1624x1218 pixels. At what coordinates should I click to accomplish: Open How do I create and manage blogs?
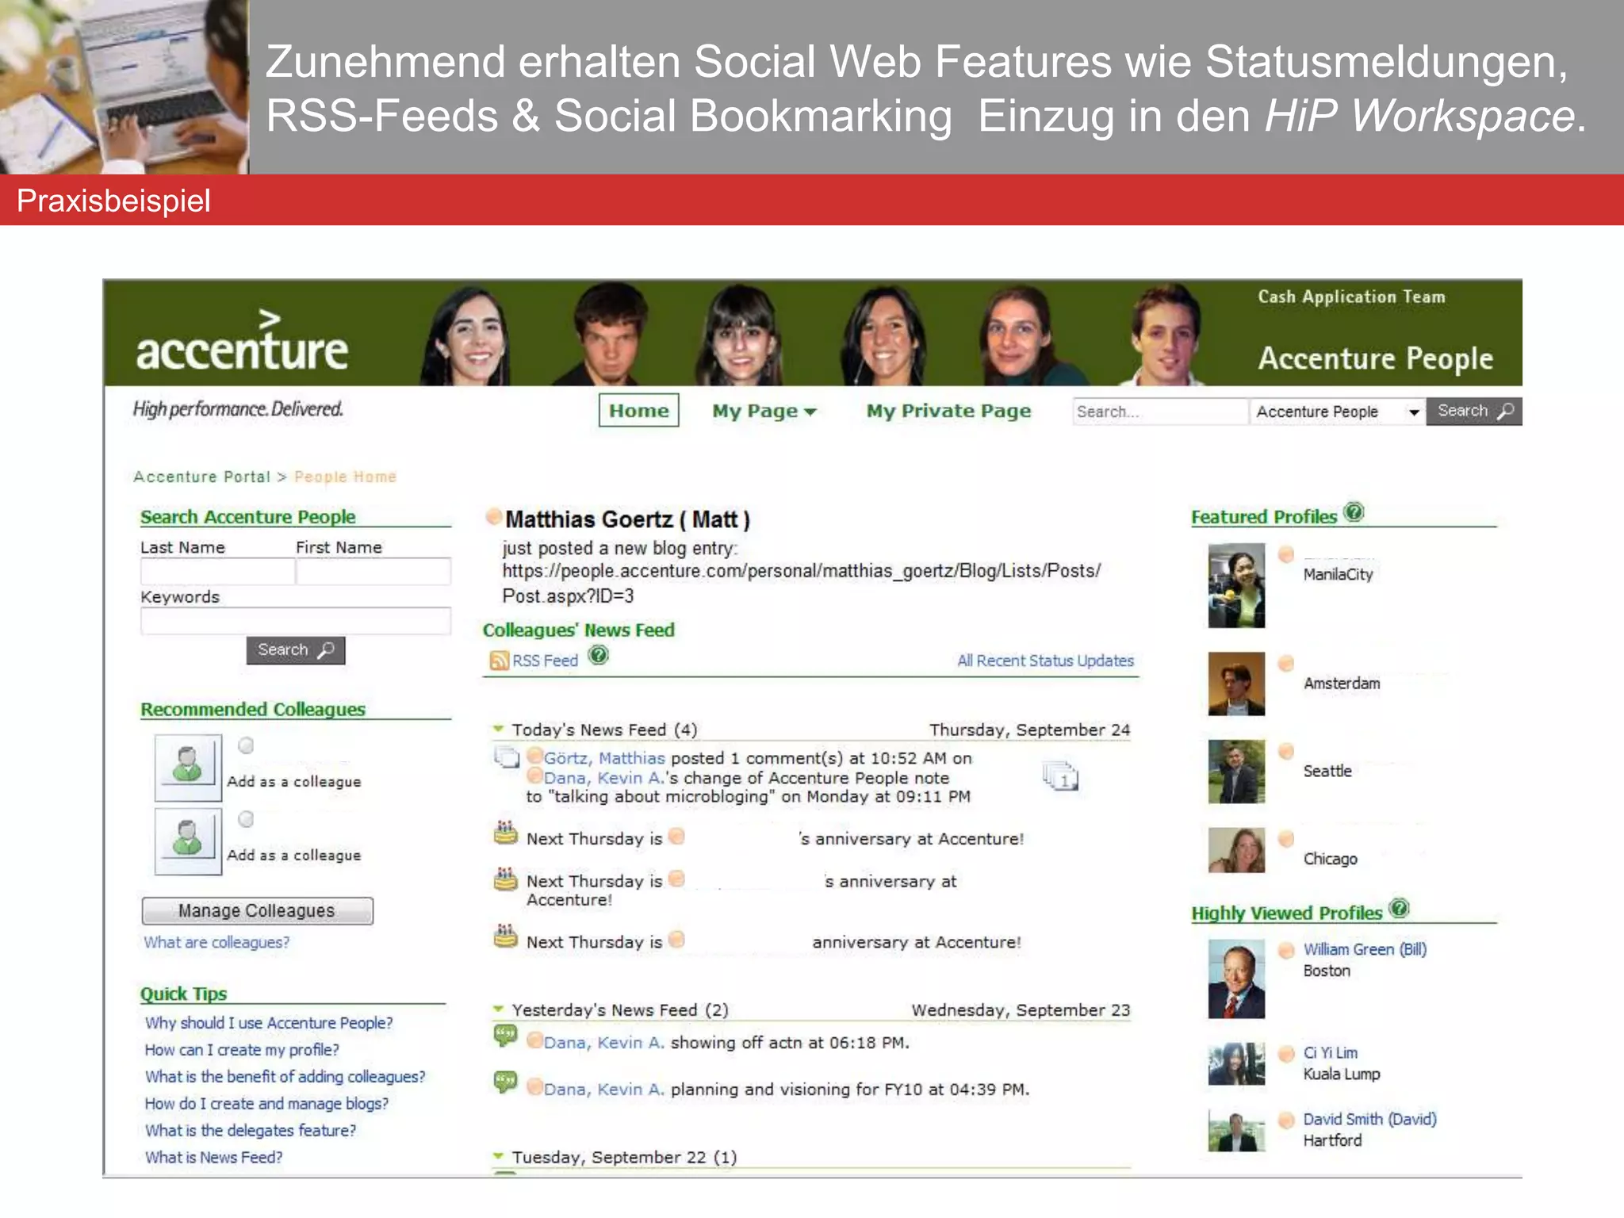tap(266, 1104)
